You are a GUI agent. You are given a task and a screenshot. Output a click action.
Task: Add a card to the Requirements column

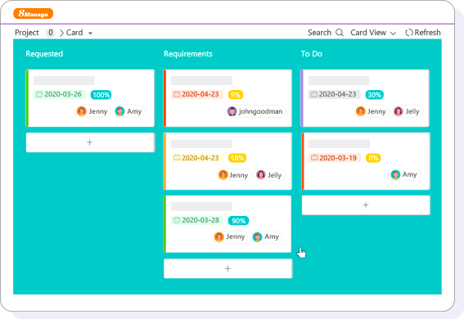coord(227,268)
